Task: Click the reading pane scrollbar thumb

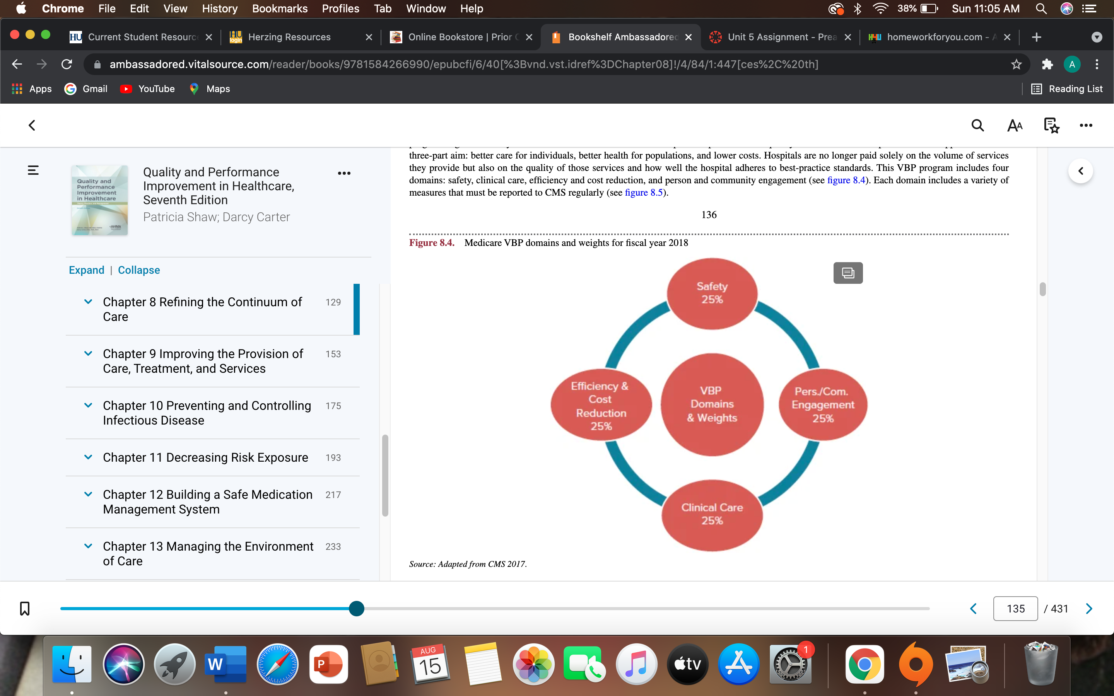Action: click(1043, 289)
